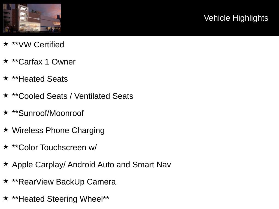
Task: Click the star icon beside VW Certified
Action: (6, 44)
